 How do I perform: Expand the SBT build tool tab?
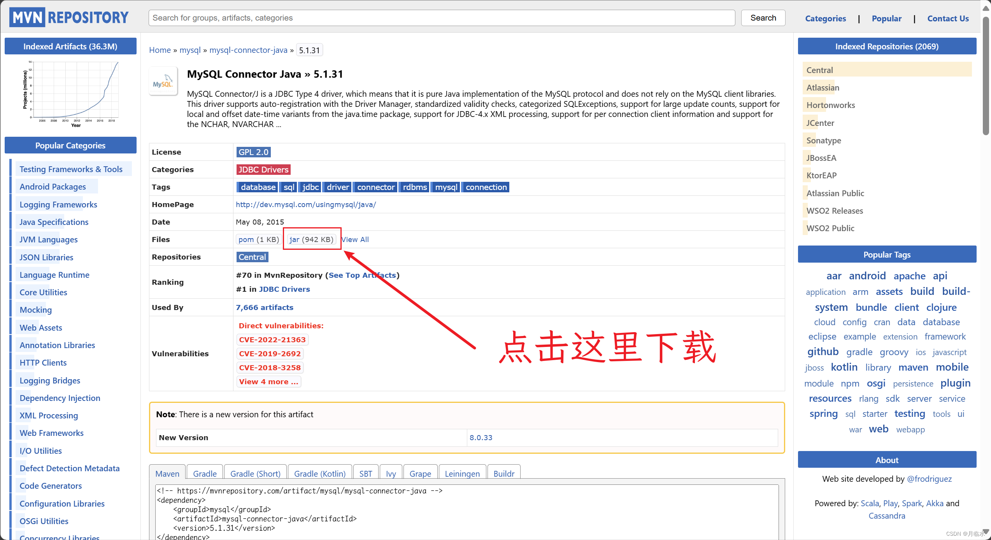(x=365, y=474)
